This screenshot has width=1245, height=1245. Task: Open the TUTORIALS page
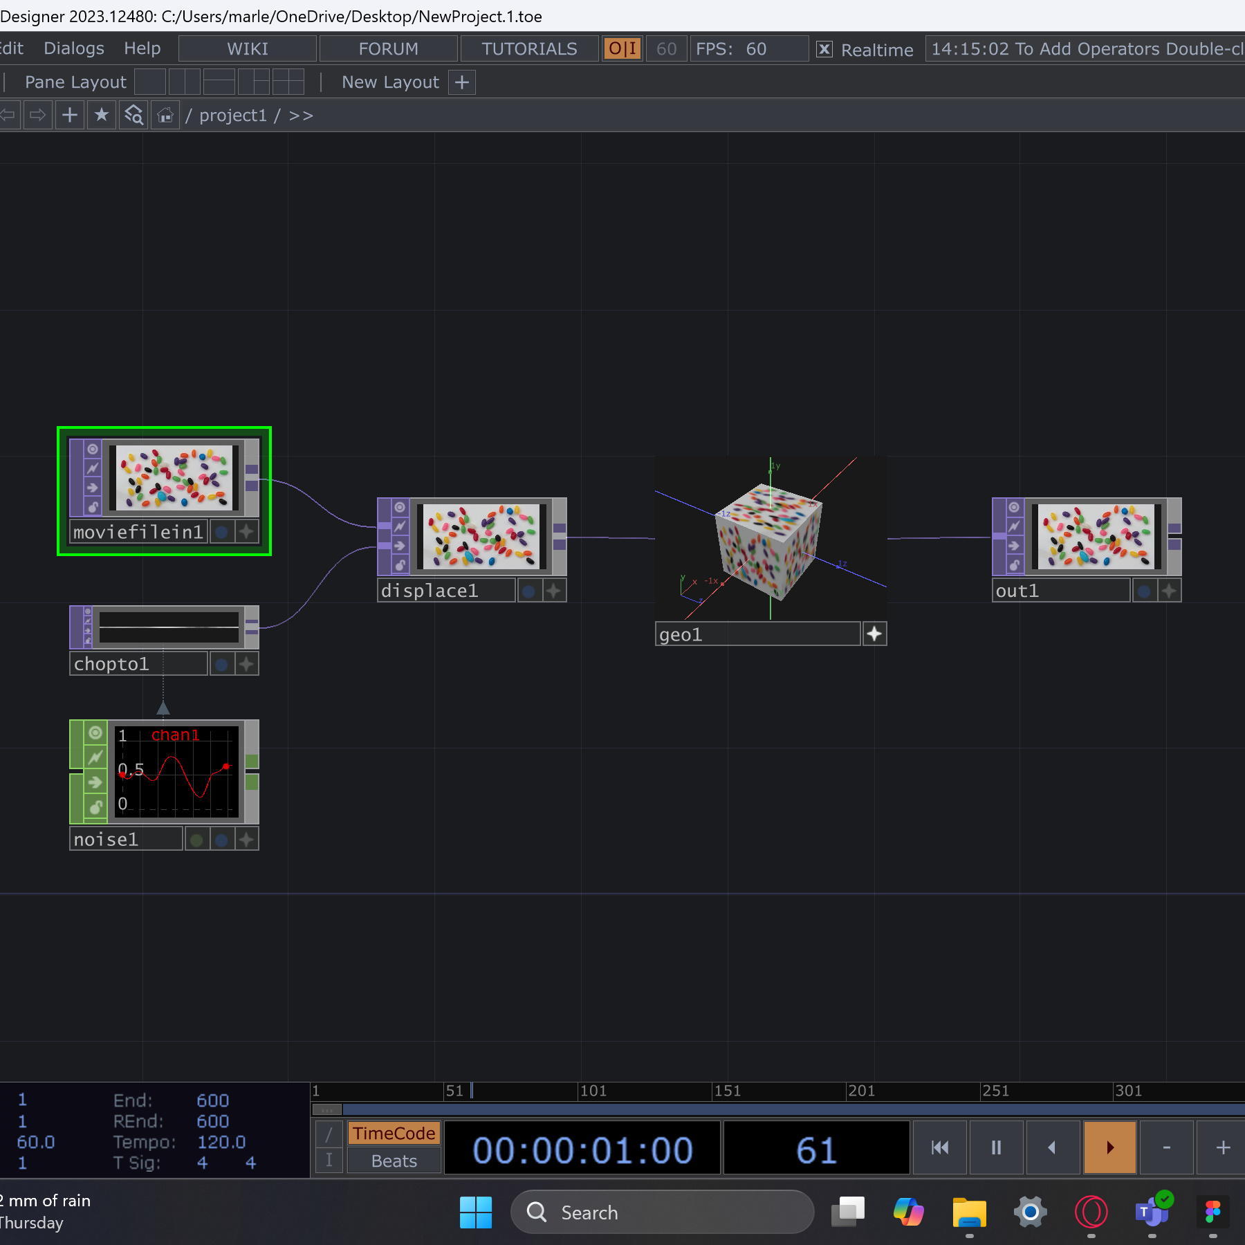pyautogui.click(x=528, y=48)
